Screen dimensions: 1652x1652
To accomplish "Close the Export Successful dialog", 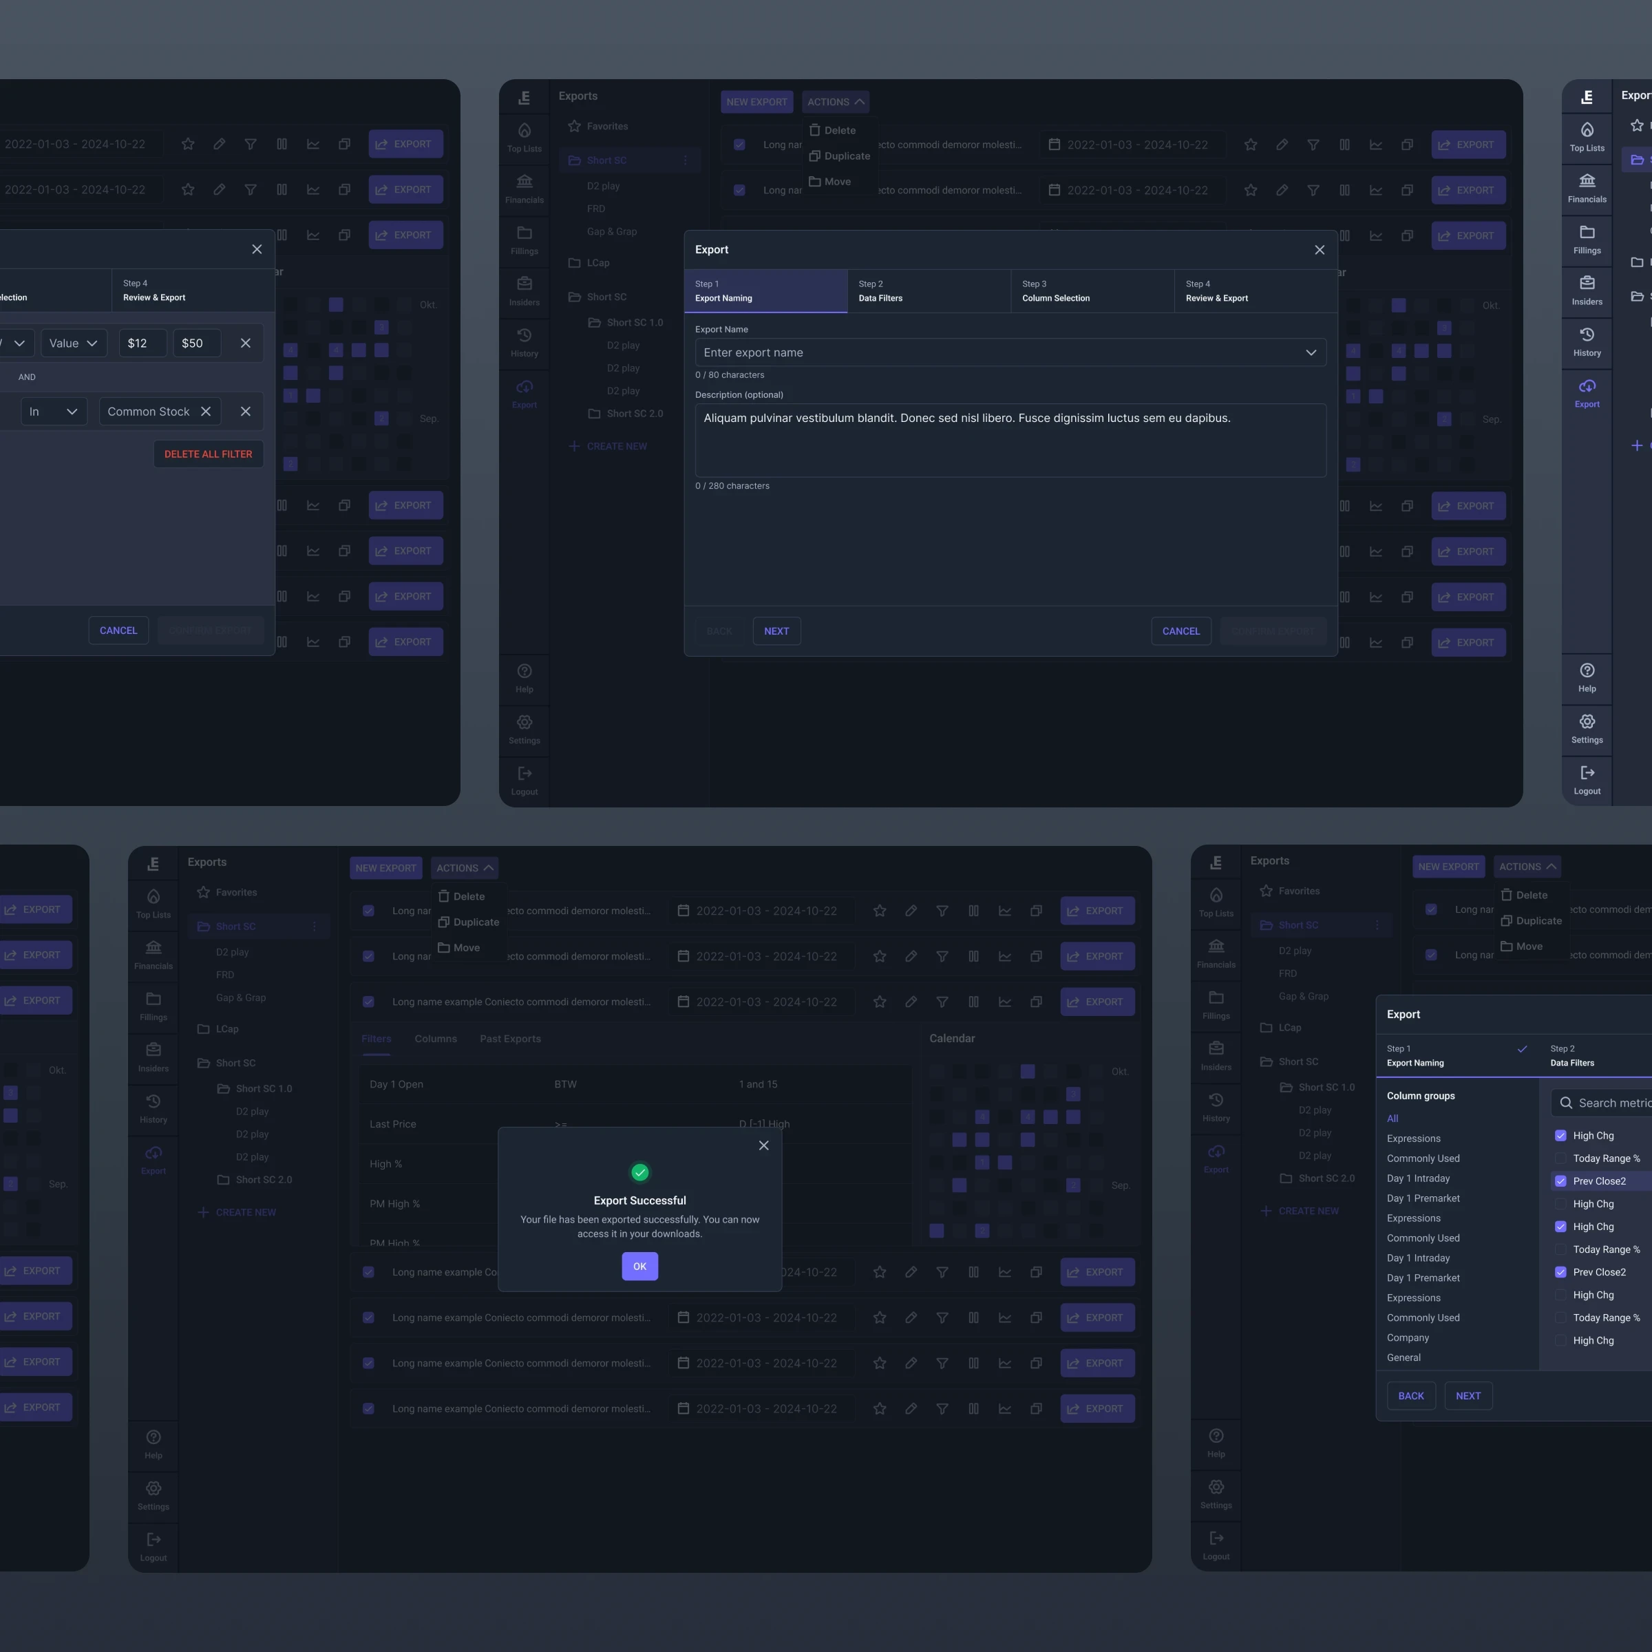I will point(763,1146).
